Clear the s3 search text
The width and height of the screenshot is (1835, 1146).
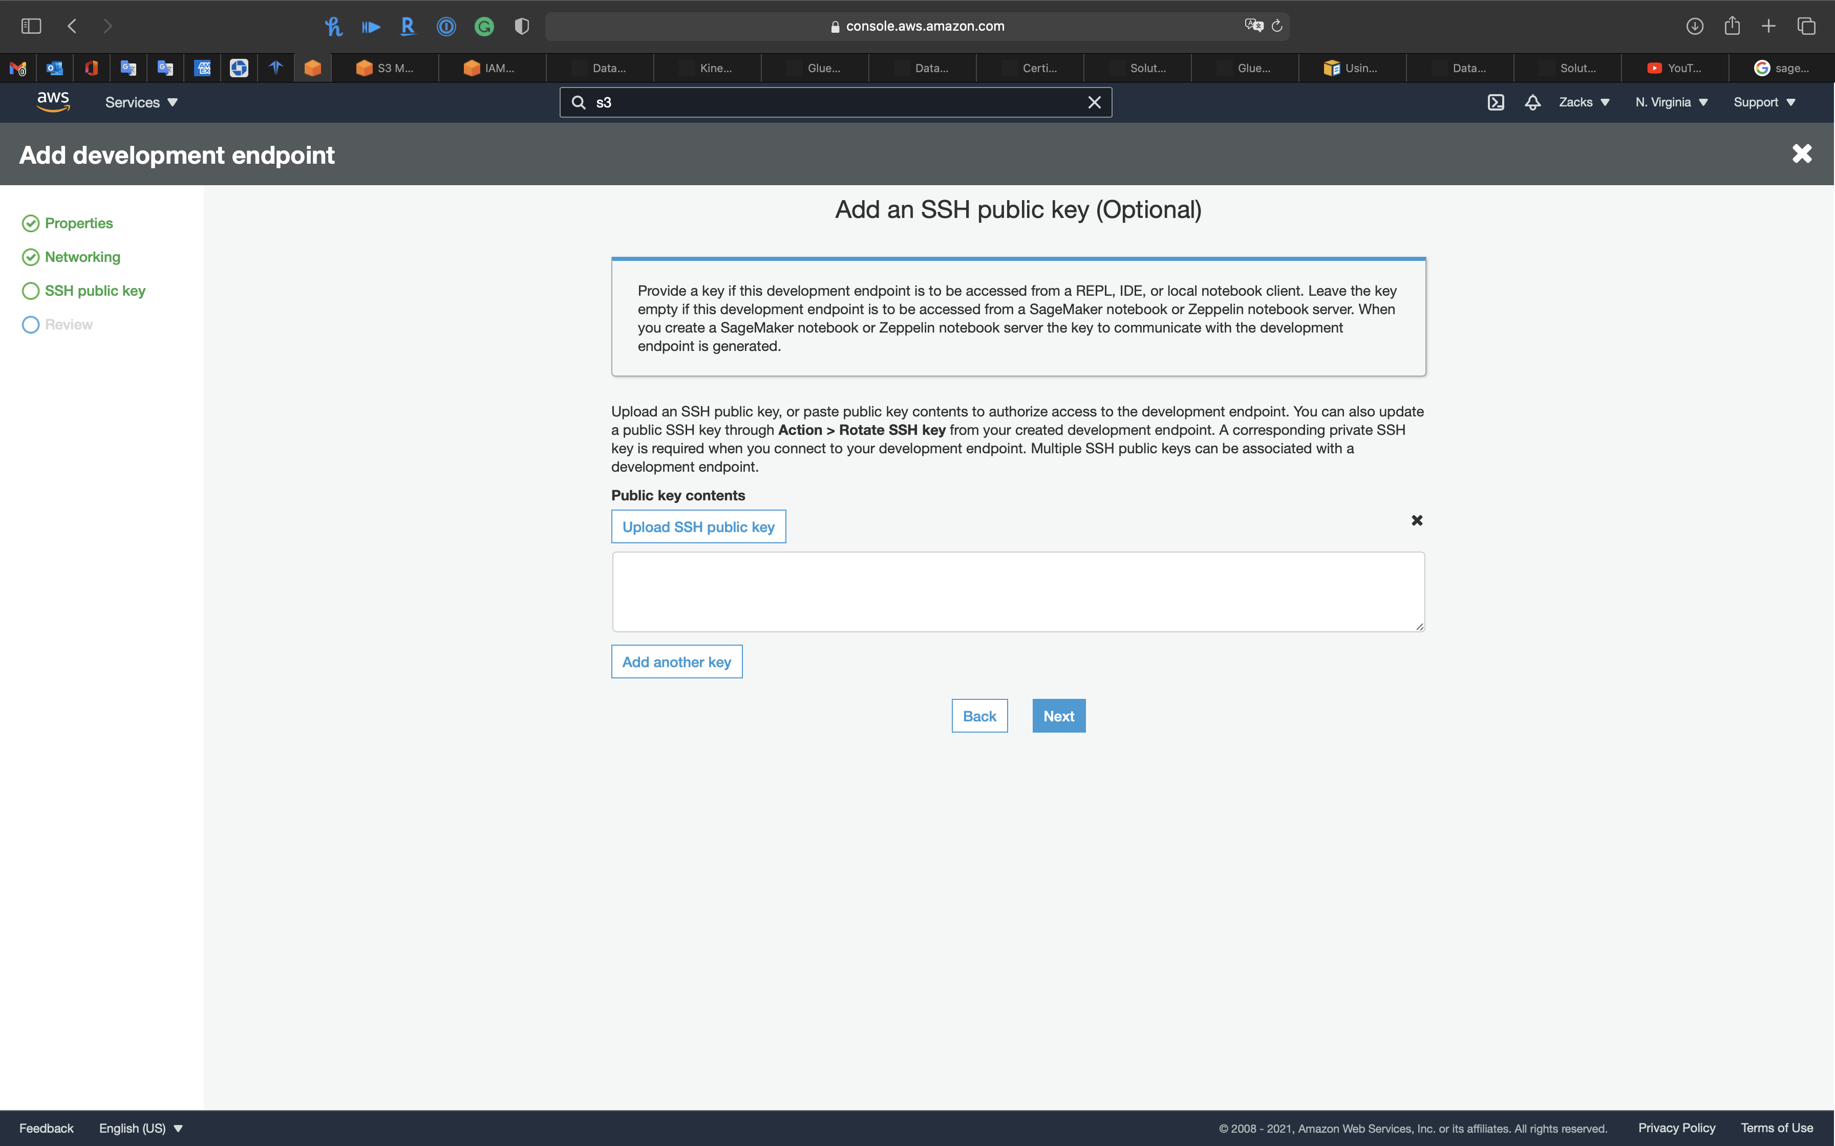(1094, 102)
